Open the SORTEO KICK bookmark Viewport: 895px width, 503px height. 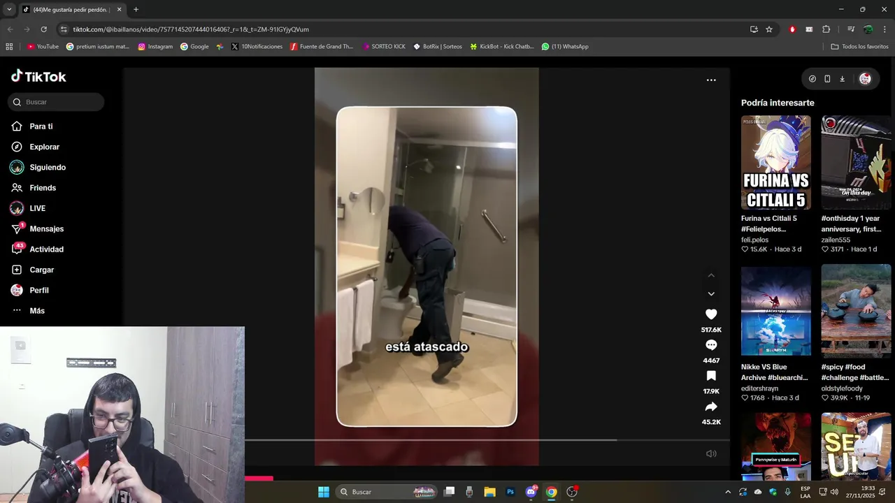point(384,47)
